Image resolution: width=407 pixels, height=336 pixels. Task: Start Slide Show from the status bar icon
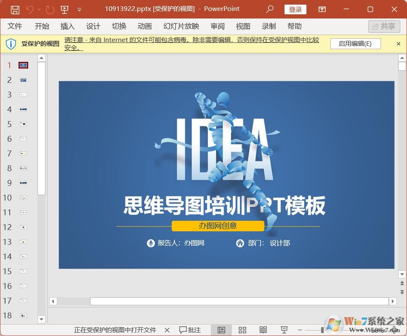[284, 330]
